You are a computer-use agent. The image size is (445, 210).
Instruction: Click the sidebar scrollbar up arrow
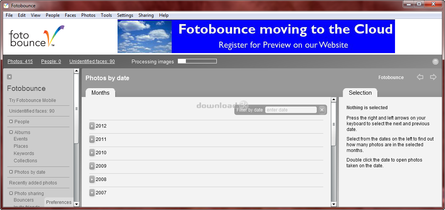(x=76, y=71)
